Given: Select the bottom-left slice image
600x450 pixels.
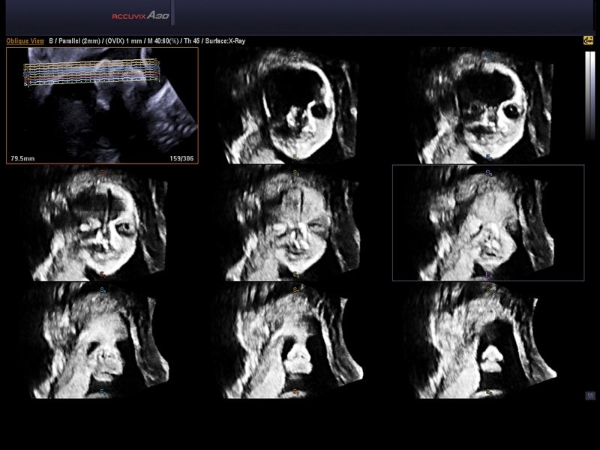Looking at the screenshot, I should tap(102, 340).
